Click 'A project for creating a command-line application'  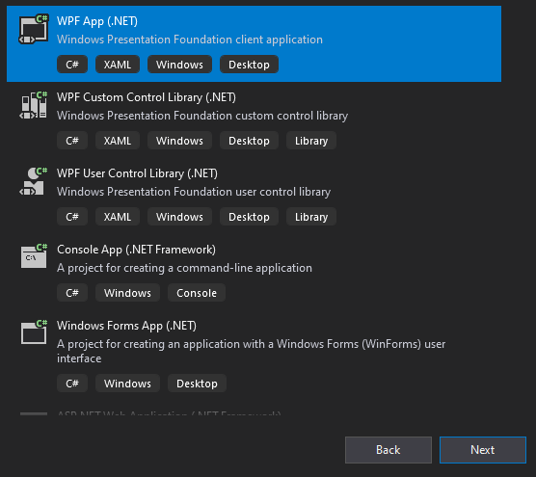(x=184, y=268)
